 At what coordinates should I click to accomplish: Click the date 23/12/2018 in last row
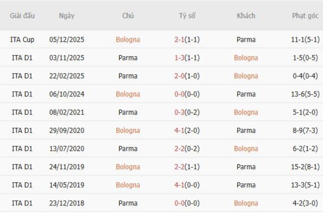pyautogui.click(x=67, y=203)
